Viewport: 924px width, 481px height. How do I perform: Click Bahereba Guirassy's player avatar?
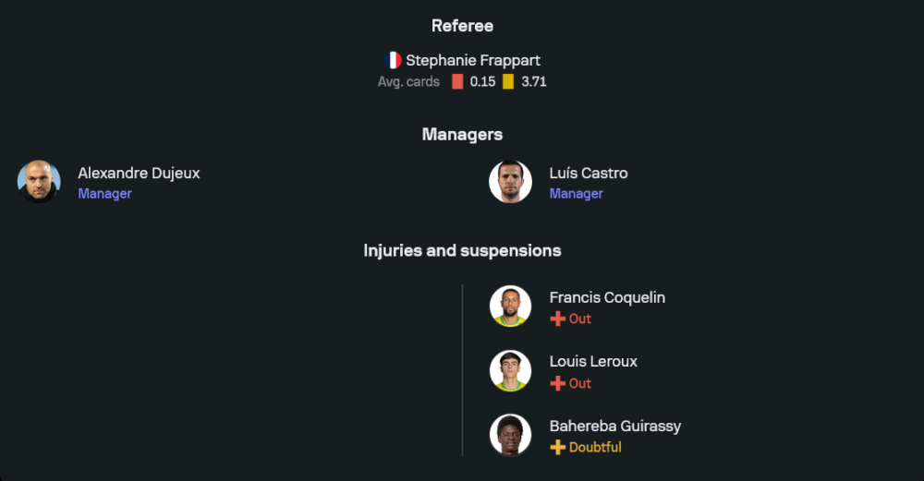click(x=510, y=435)
